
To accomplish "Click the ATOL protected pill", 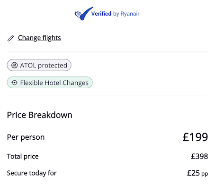I will [x=39, y=65].
